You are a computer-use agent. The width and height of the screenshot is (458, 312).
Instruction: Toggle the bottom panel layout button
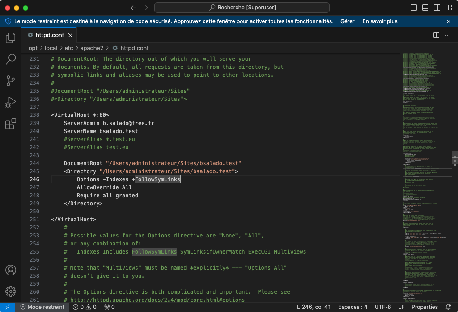[425, 8]
